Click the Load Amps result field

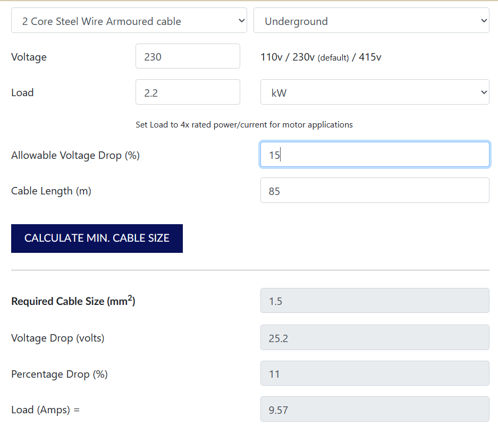pos(374,410)
